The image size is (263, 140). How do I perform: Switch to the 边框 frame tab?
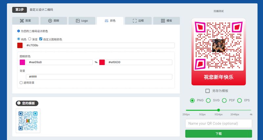[x=138, y=21]
